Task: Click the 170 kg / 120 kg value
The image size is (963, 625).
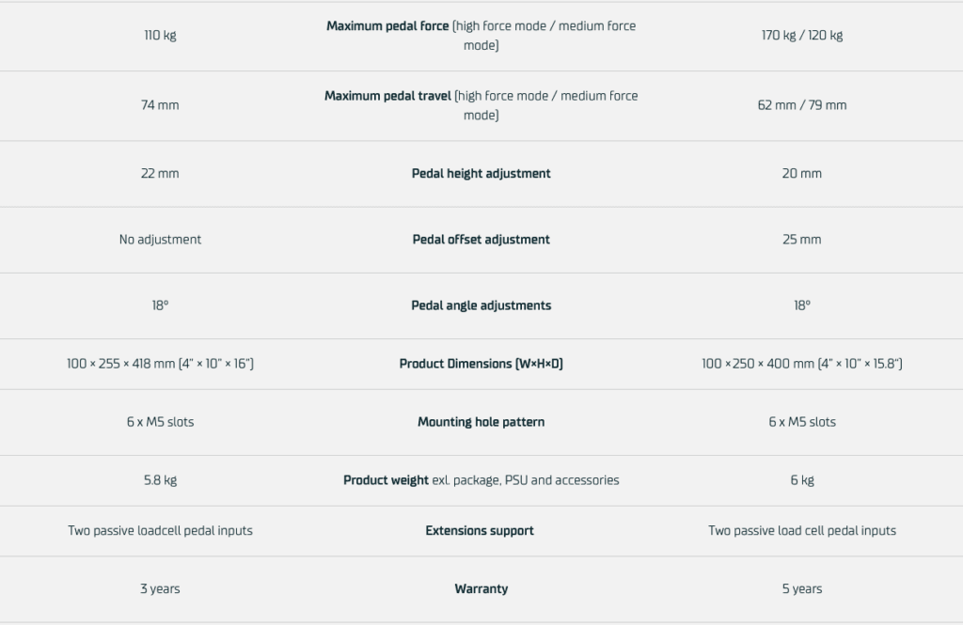Action: point(801,36)
